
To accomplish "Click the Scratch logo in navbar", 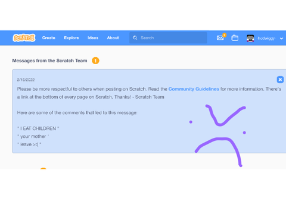I will (x=24, y=38).
